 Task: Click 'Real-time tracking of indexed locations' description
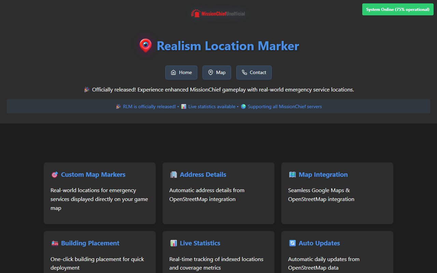tap(216, 263)
